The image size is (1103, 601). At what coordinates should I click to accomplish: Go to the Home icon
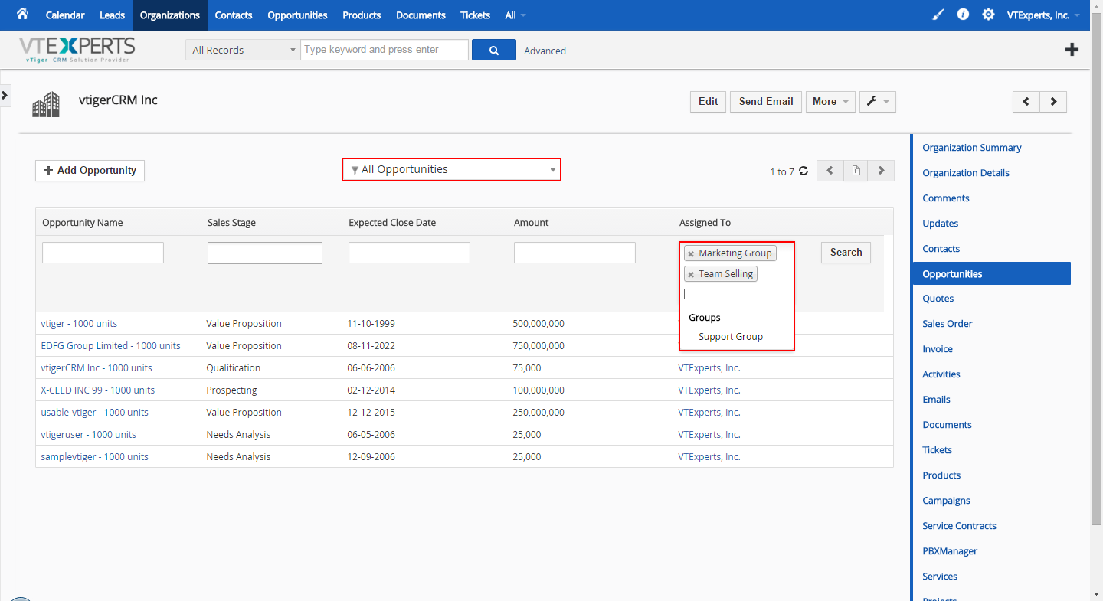[x=22, y=14]
